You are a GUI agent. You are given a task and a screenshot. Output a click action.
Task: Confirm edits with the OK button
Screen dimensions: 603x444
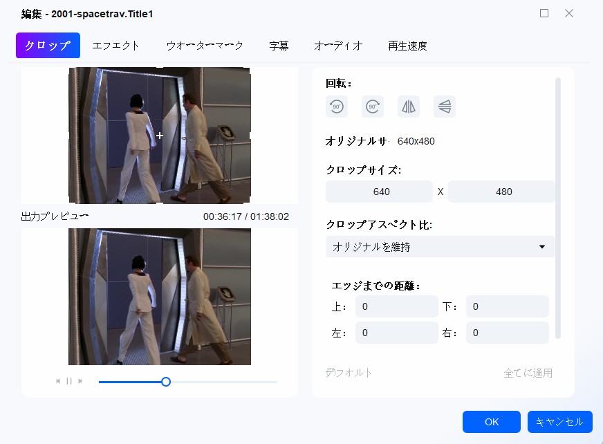click(492, 422)
